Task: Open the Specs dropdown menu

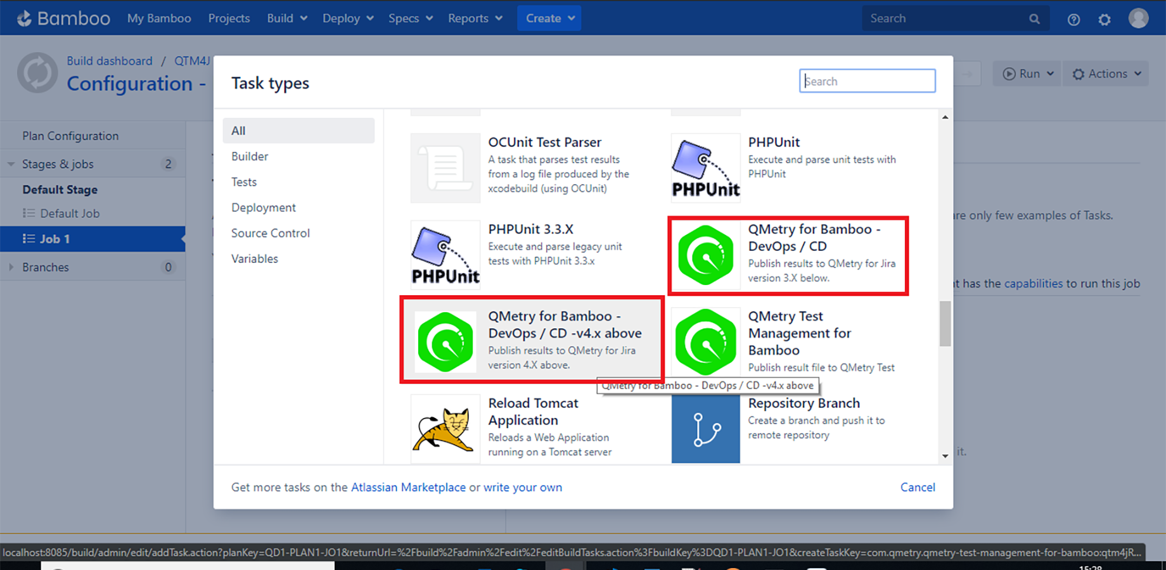Action: [411, 18]
